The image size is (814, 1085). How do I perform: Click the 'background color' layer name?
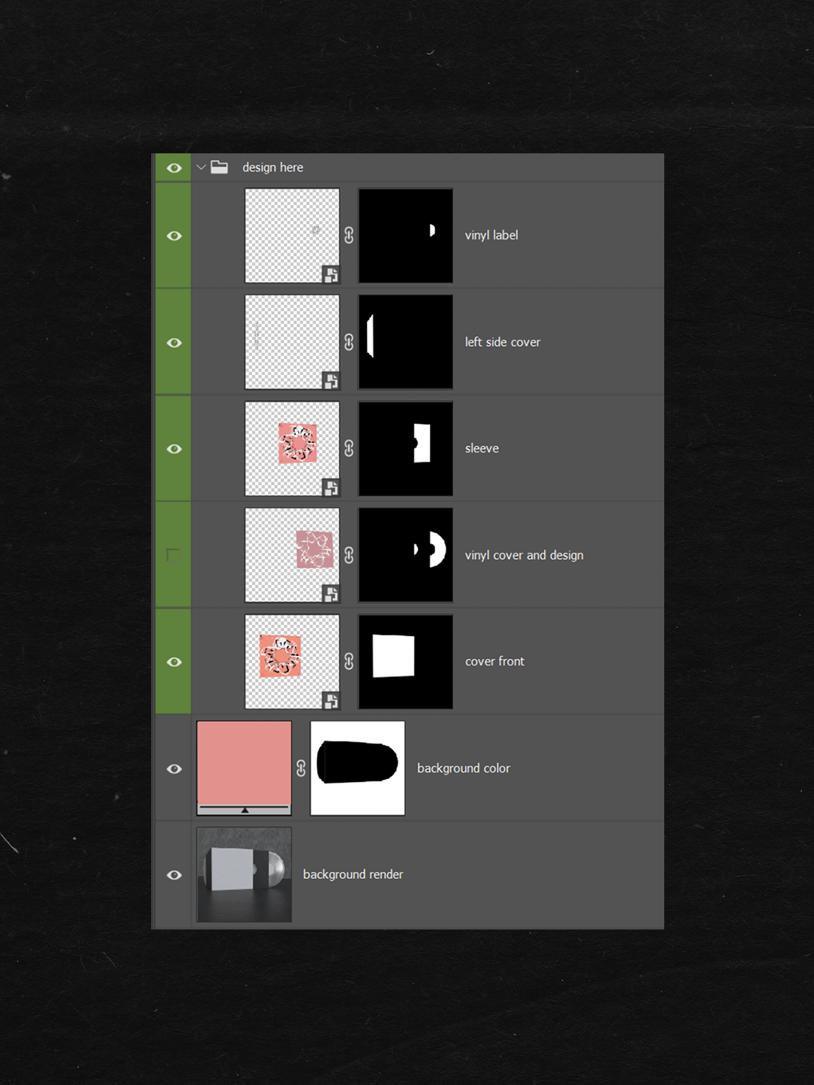click(x=464, y=768)
